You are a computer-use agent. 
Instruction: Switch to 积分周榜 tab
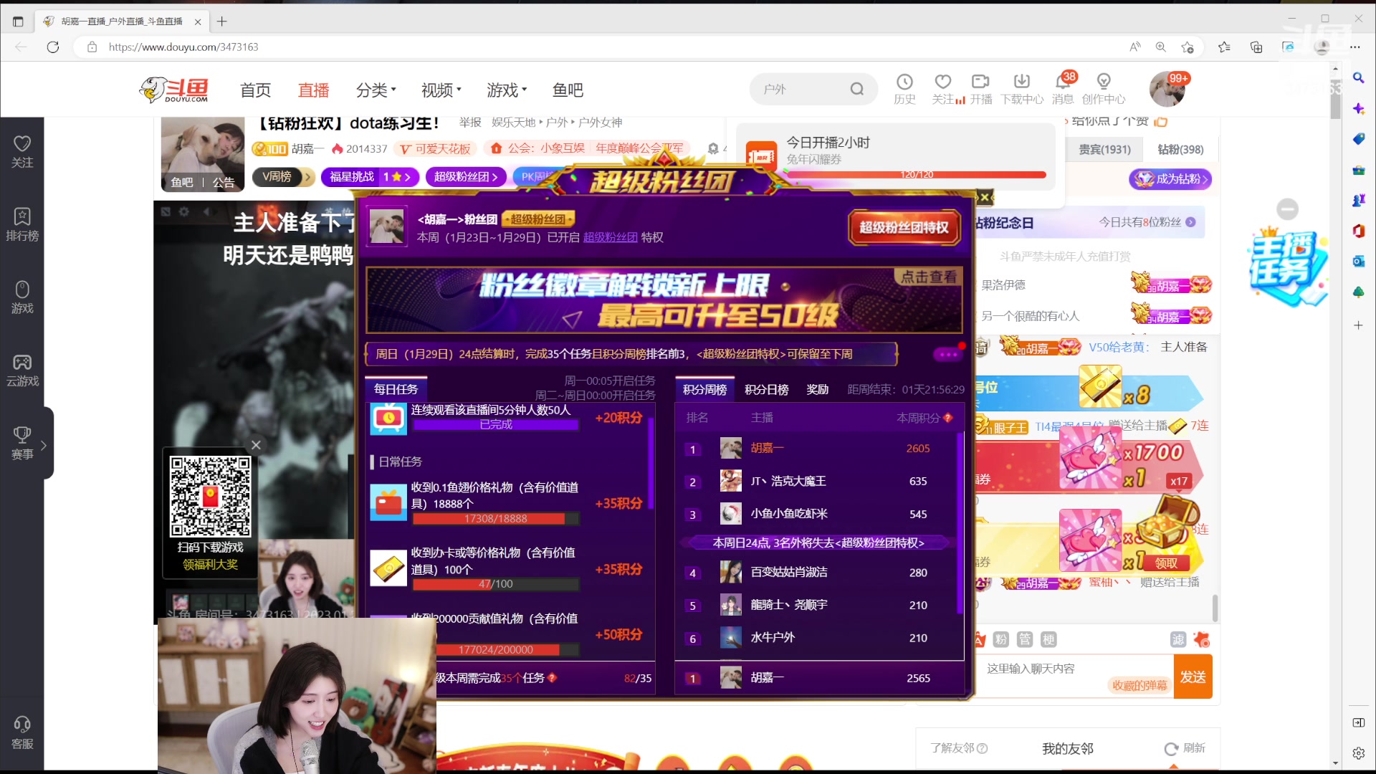coord(704,389)
